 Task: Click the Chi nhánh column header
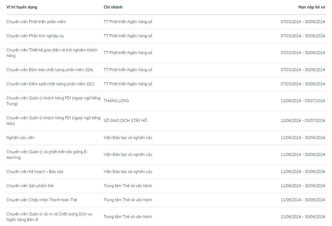click(113, 7)
